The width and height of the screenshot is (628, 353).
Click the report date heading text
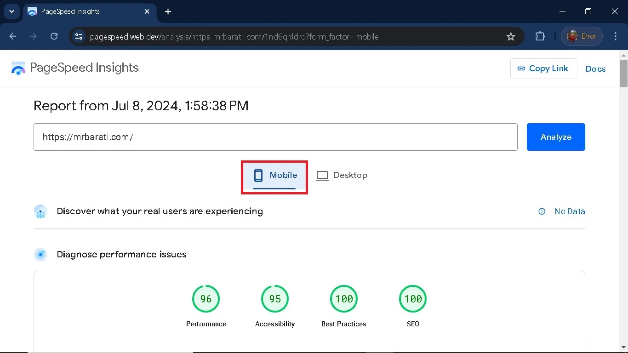pyautogui.click(x=141, y=106)
